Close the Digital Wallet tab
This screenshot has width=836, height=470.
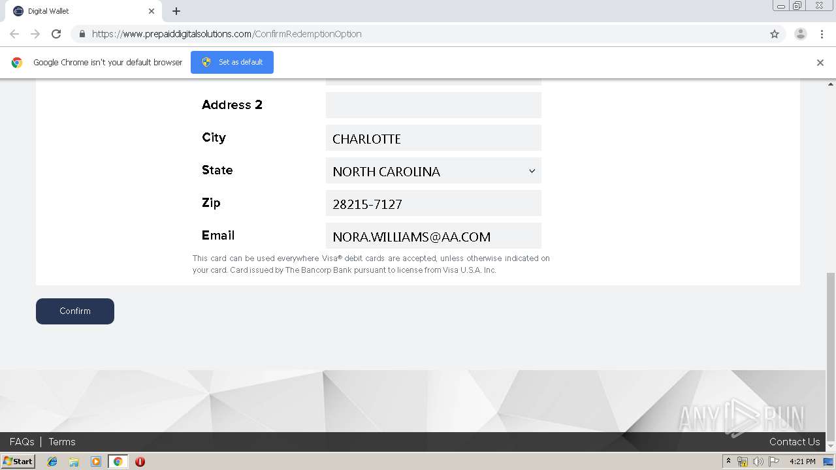point(152,11)
